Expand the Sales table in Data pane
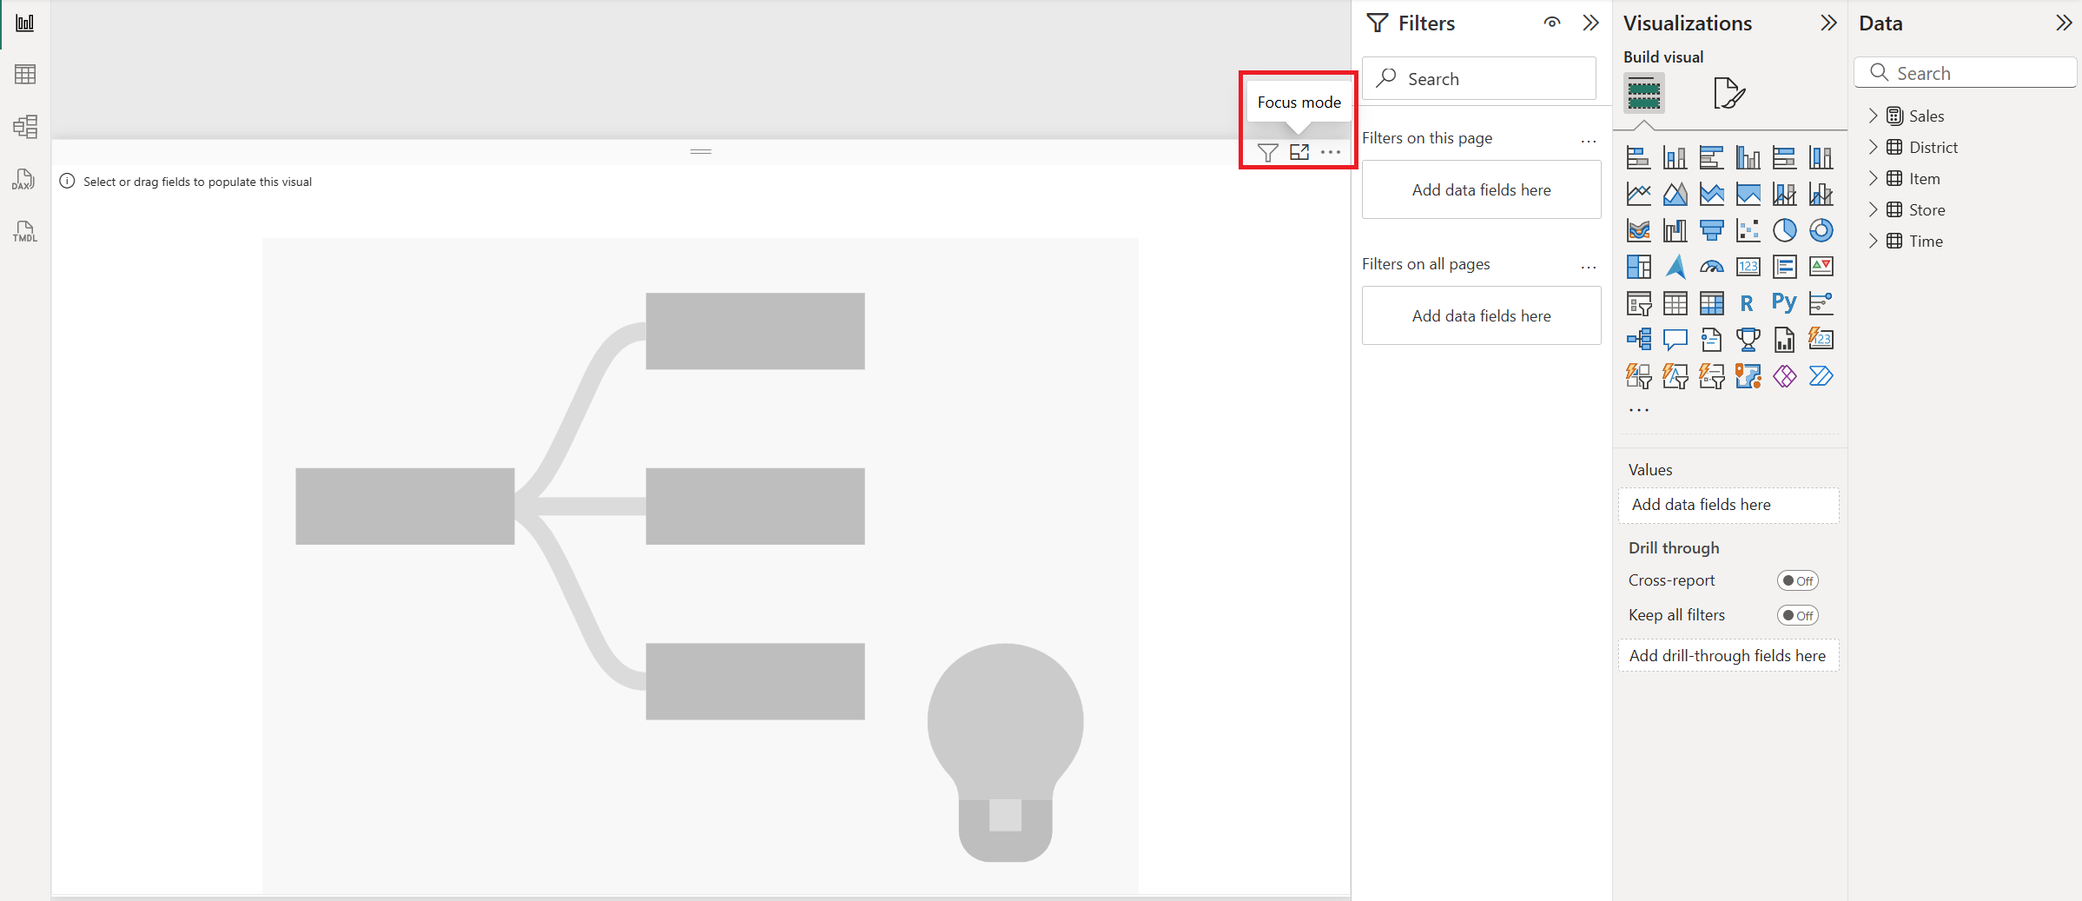The width and height of the screenshot is (2082, 901). [x=1874, y=115]
